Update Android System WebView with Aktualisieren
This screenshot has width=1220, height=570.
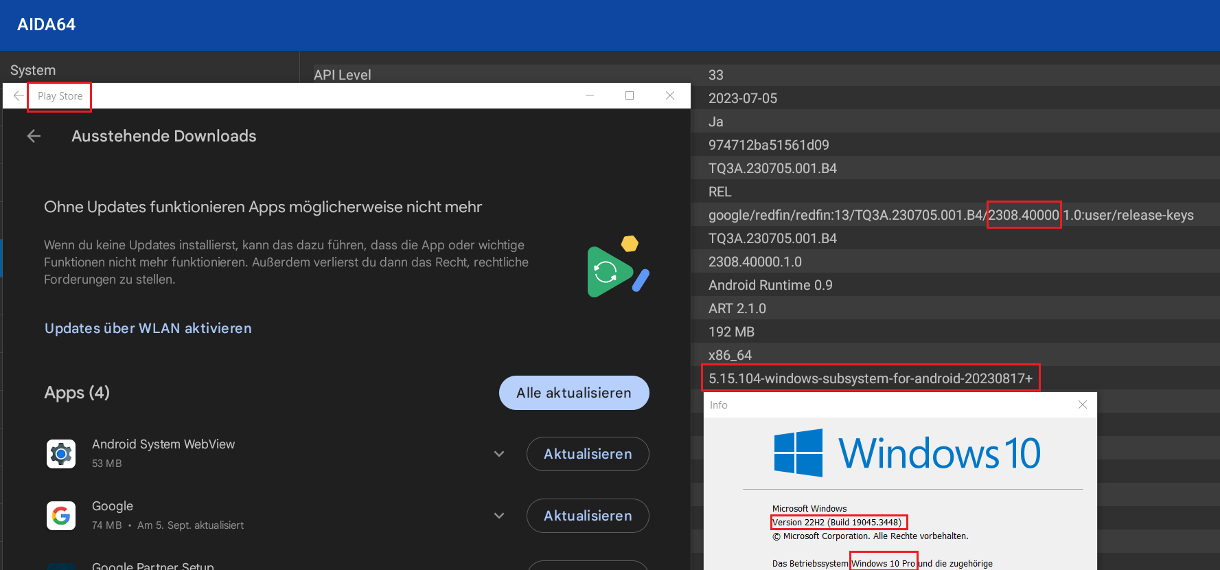(588, 454)
